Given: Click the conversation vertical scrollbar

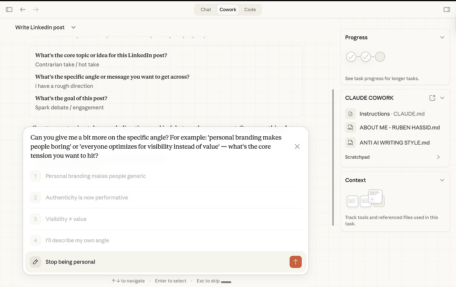Looking at the screenshot, I should pos(333,157).
